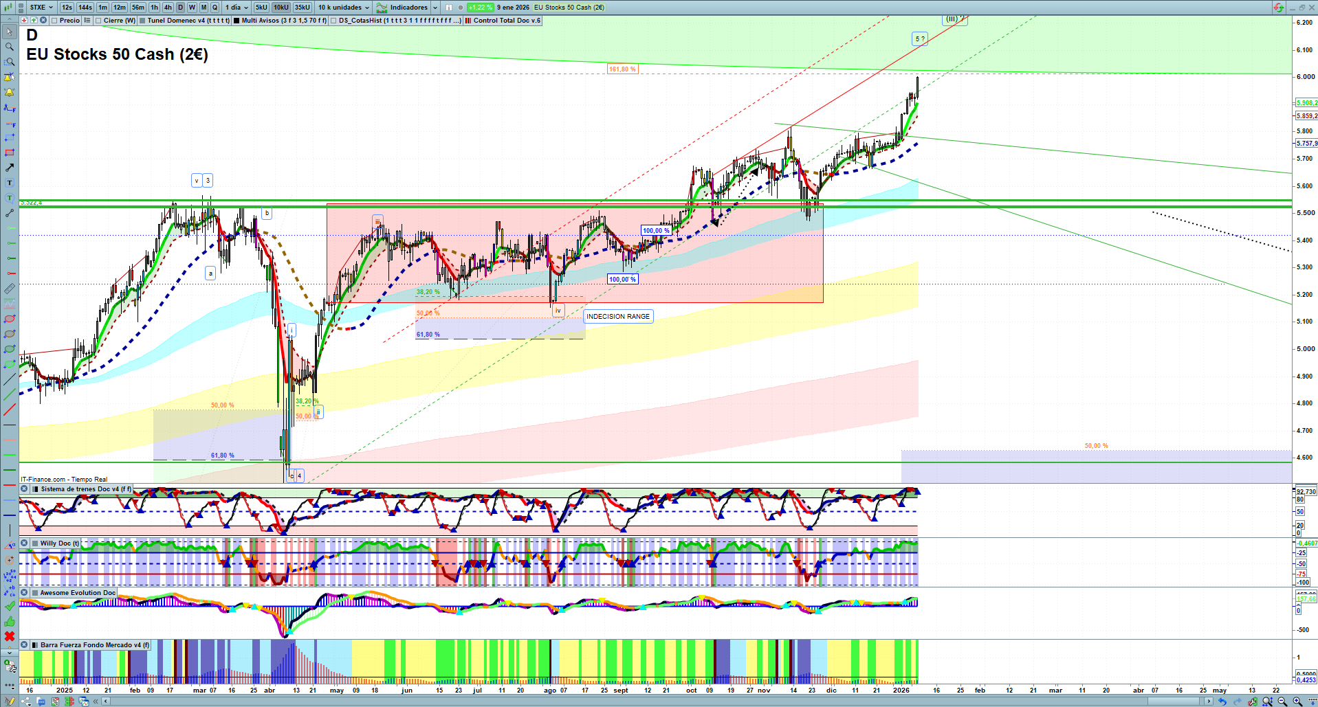
Task: Toggle the Precio checkbox
Action: coord(55,21)
